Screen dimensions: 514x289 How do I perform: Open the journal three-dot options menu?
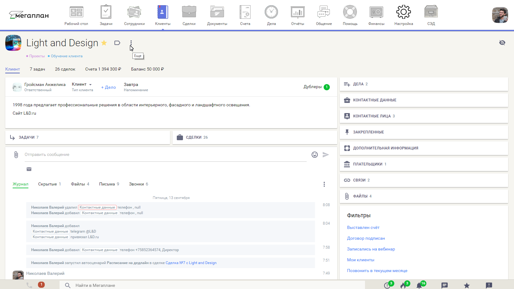pyautogui.click(x=324, y=184)
